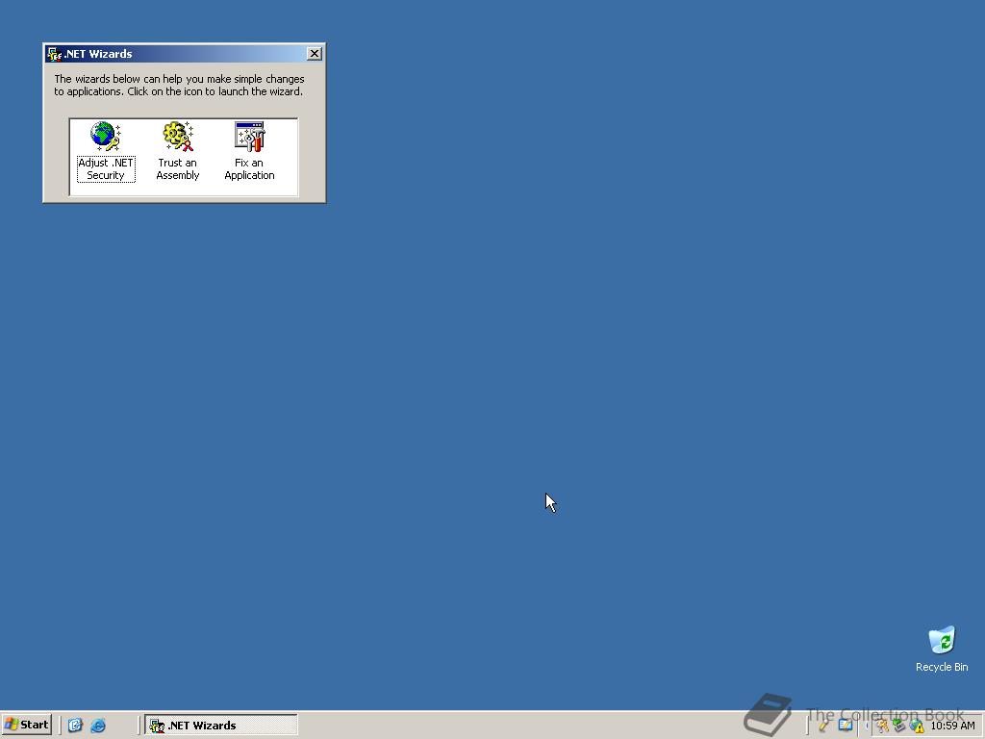Click the globe warning tray icon
This screenshot has width=985, height=739.
coord(917,726)
